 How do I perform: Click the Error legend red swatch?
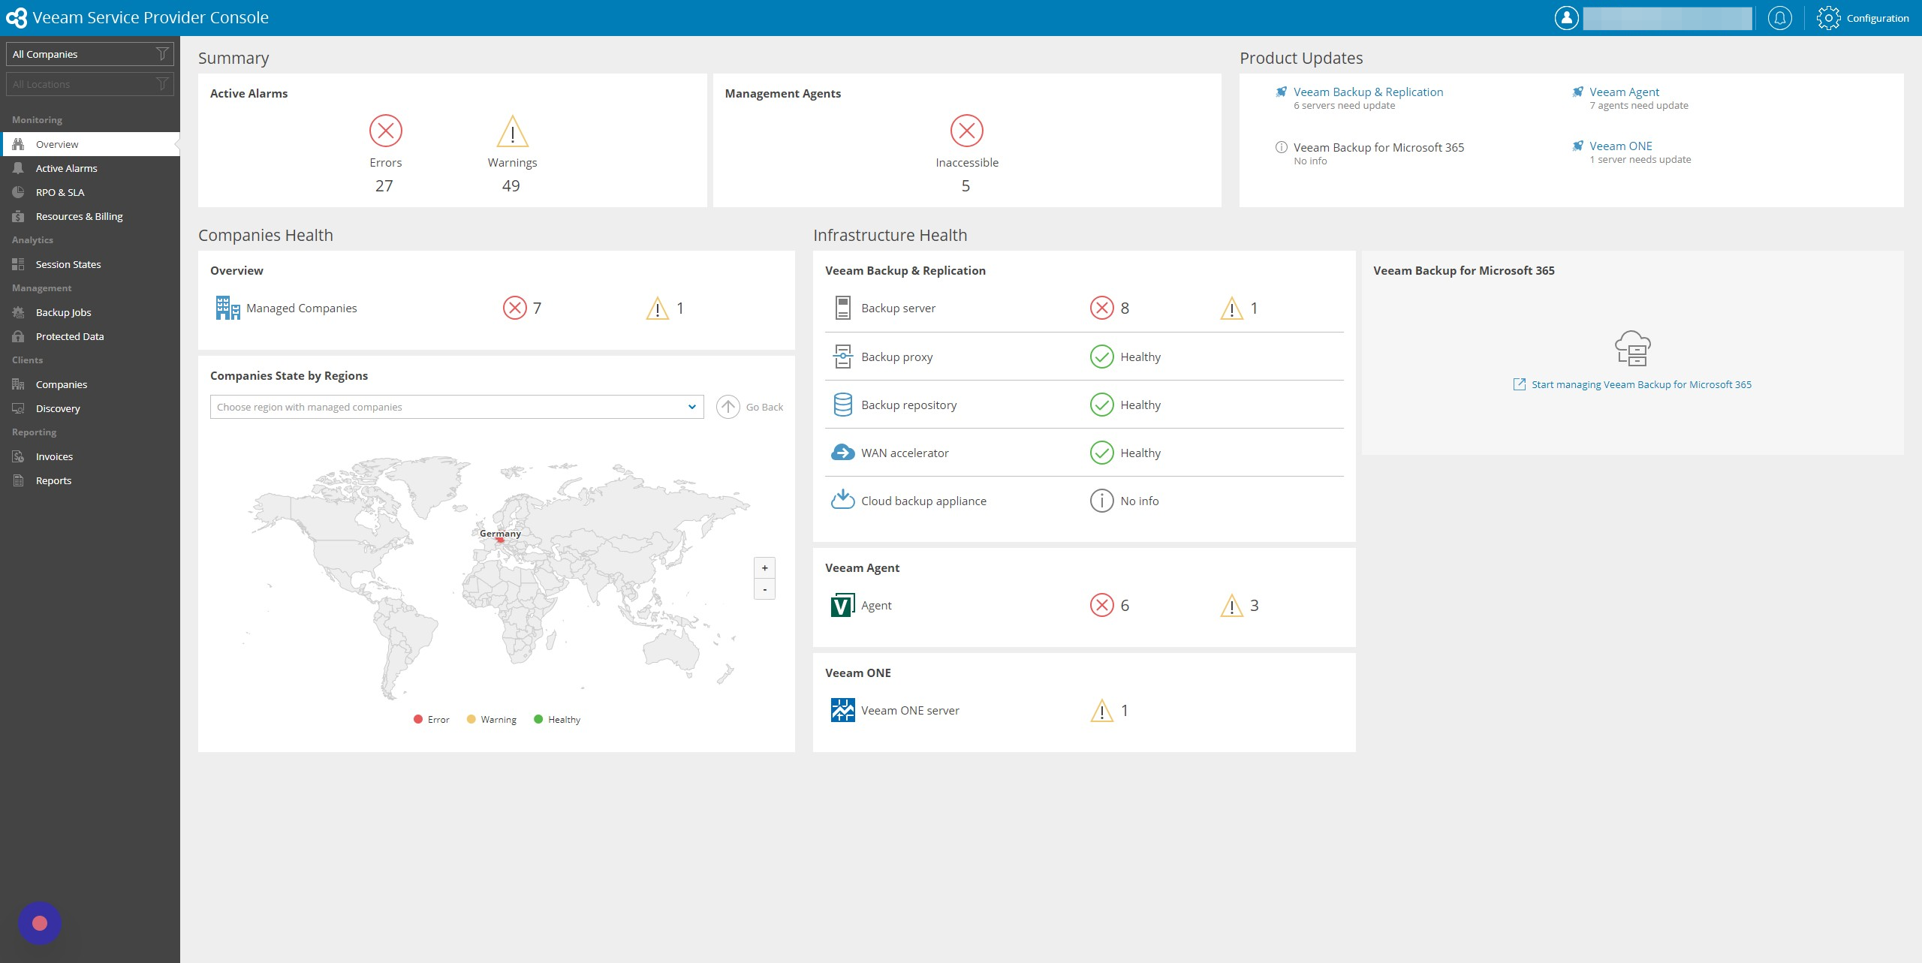click(418, 719)
